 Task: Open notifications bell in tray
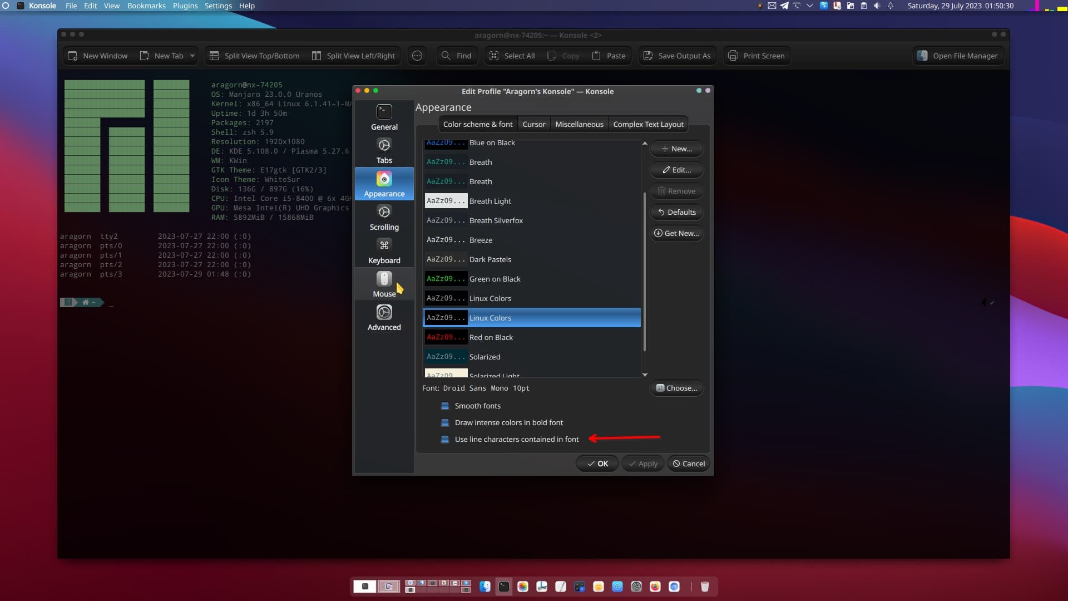pos(891,6)
